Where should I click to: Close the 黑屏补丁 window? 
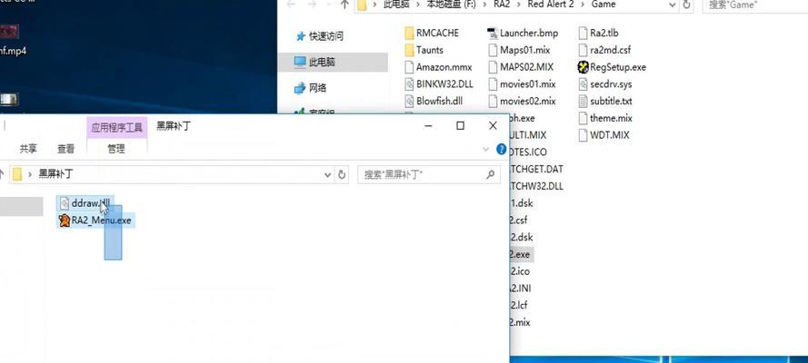pos(493,126)
